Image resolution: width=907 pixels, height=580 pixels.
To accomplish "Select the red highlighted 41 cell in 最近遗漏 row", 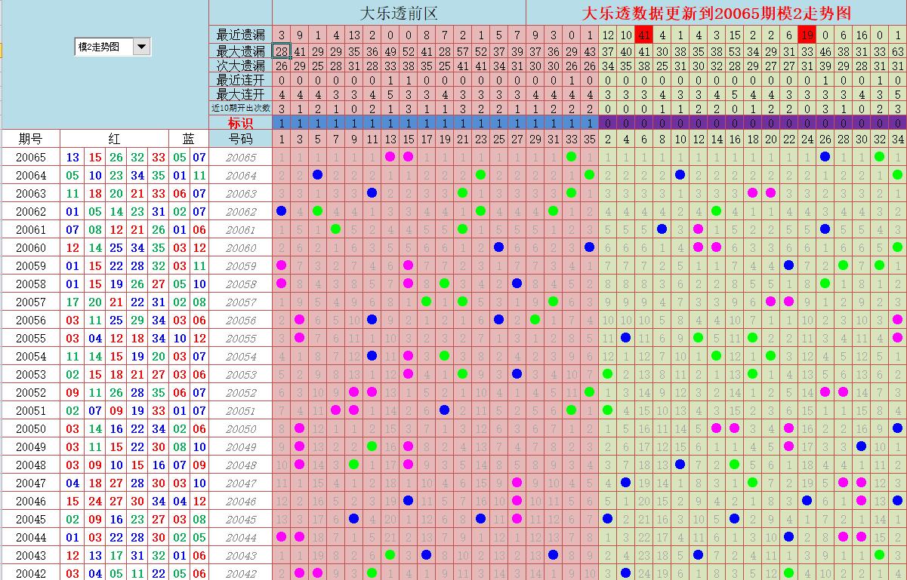I will pyautogui.click(x=644, y=35).
